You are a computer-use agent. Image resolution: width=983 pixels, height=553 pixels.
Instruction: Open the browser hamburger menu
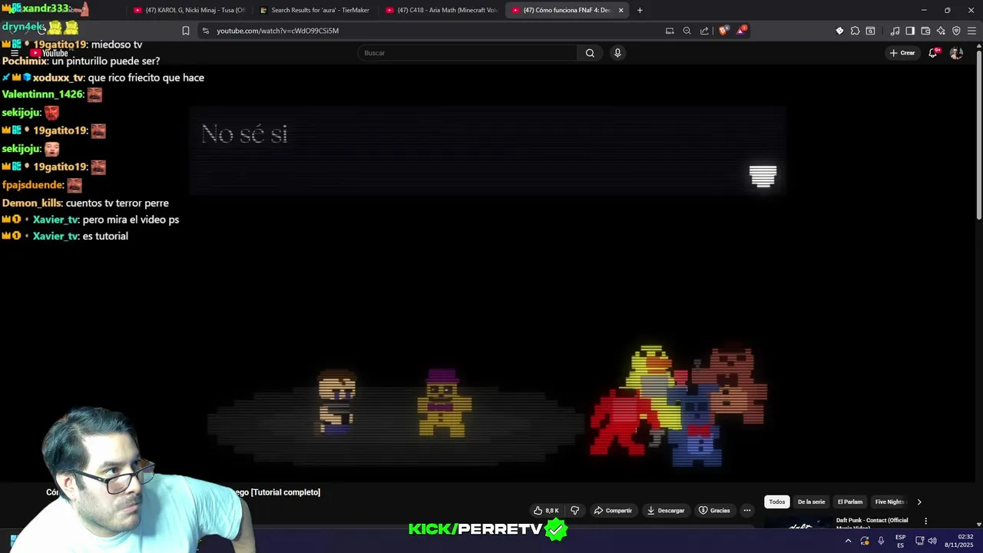[x=971, y=31]
